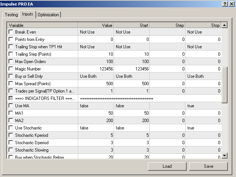Edit Points from Entry value 0
This screenshot has width=236, height=177.
(96, 39)
